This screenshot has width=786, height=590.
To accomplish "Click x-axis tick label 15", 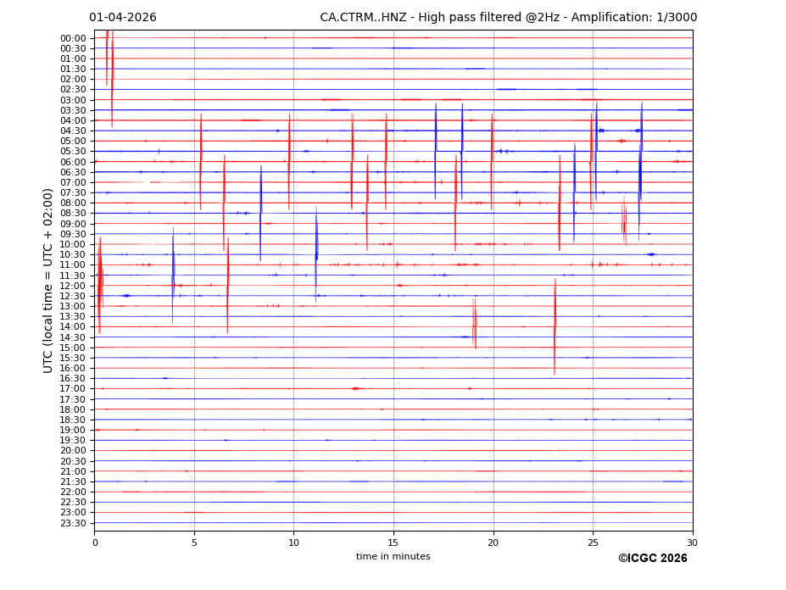I will [393, 543].
